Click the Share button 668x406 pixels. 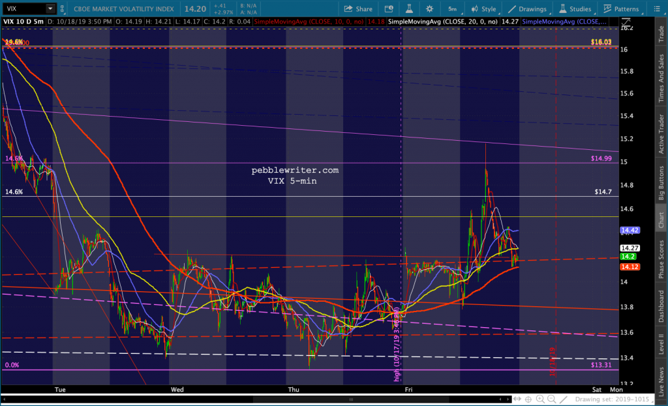coord(357,8)
